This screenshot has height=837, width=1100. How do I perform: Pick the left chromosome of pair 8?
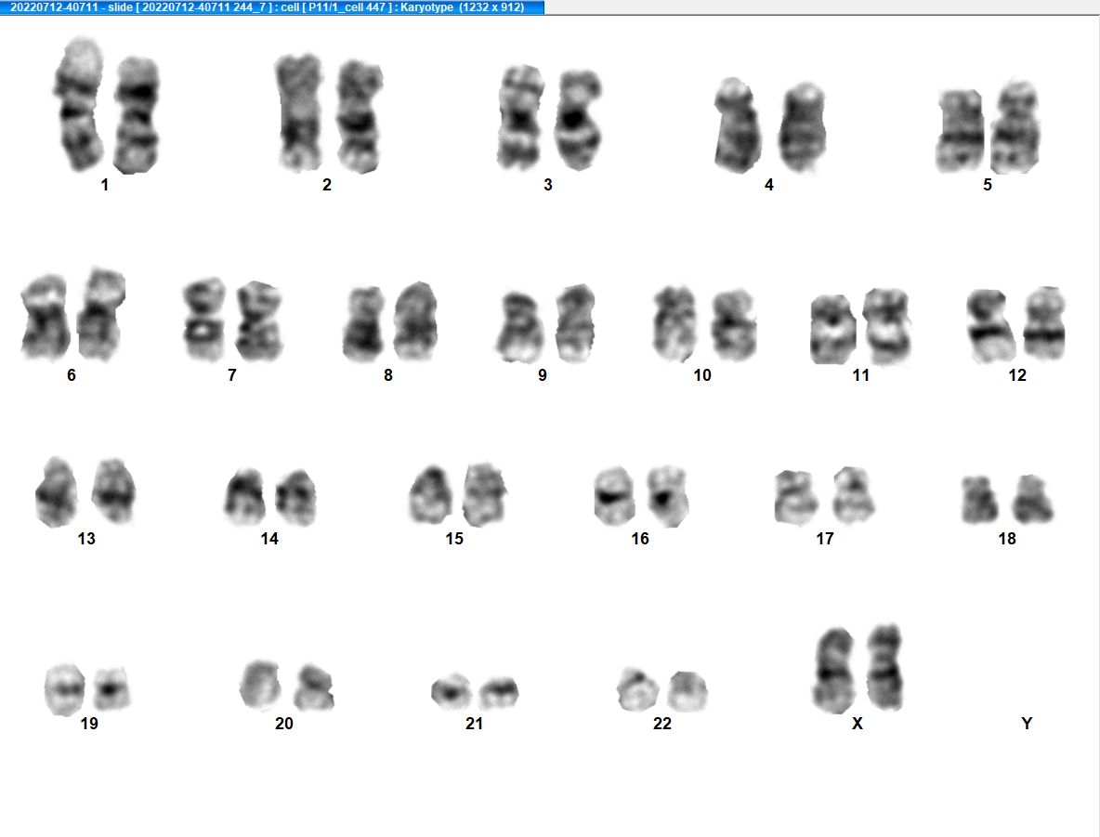point(365,324)
